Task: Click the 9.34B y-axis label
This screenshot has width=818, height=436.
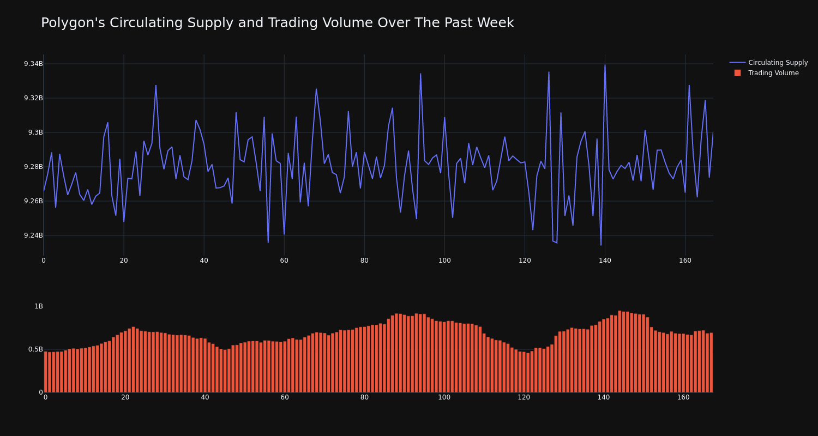Action: tap(33, 64)
